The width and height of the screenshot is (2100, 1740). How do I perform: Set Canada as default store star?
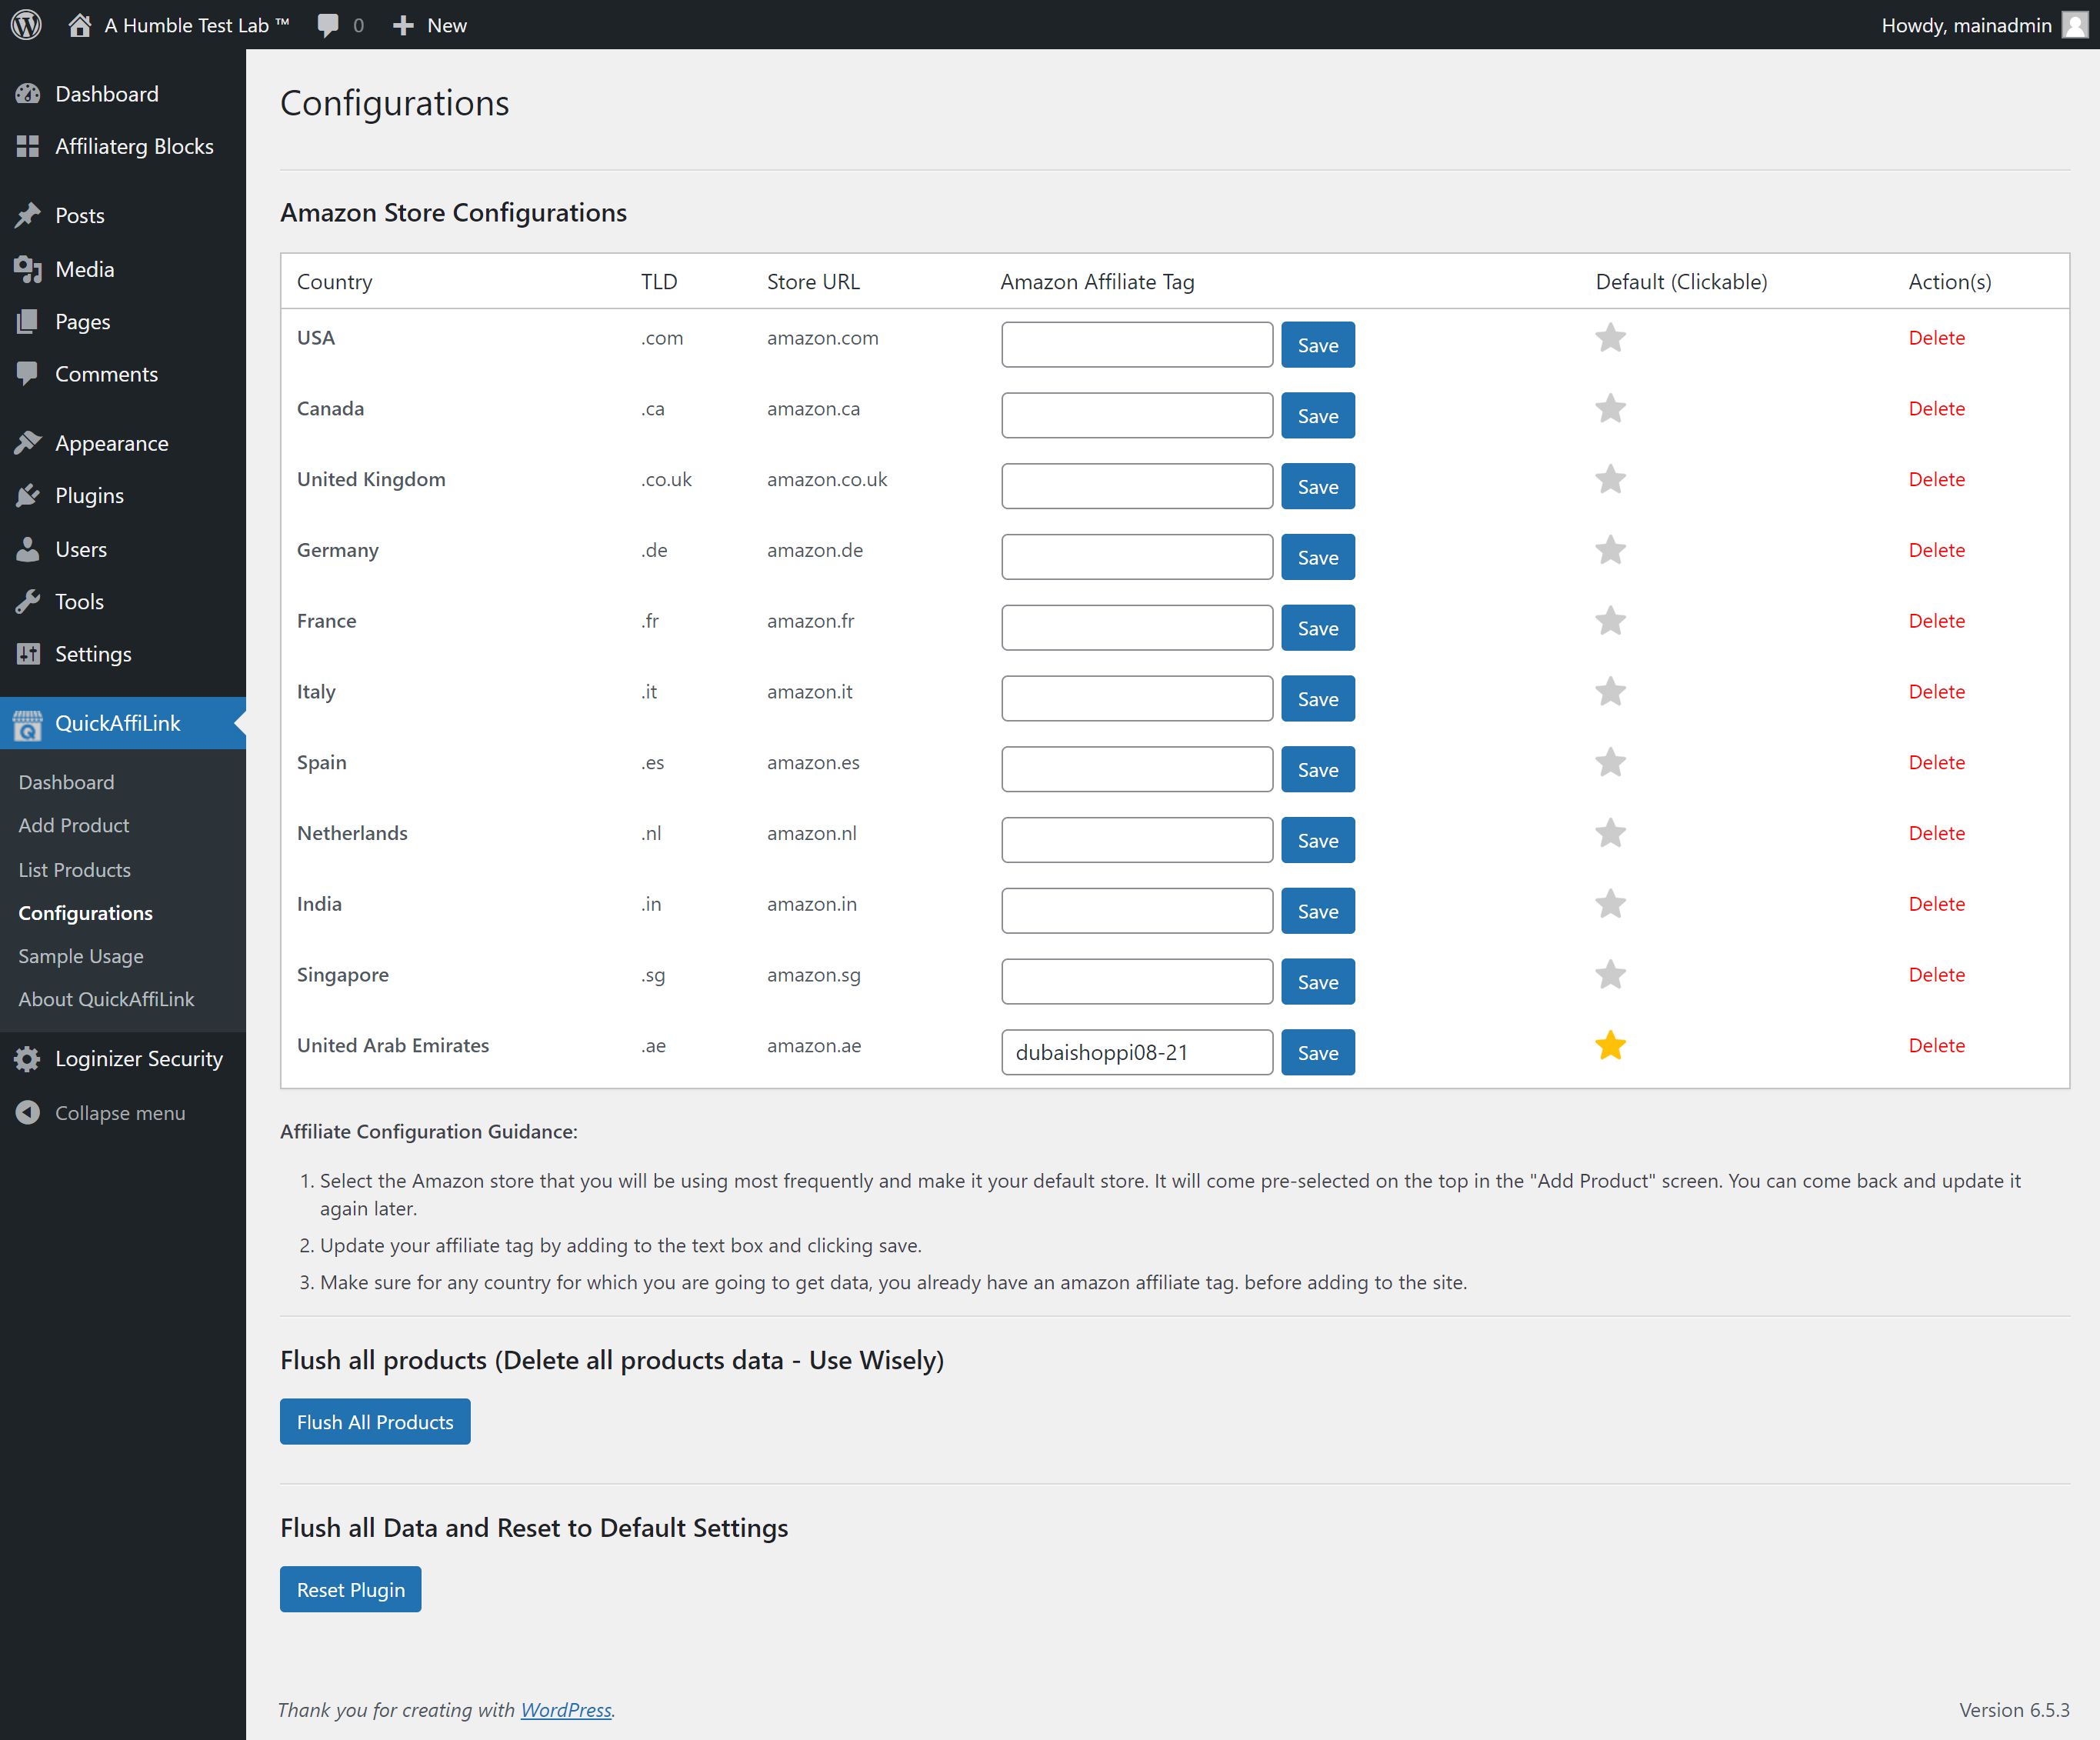click(x=1610, y=409)
